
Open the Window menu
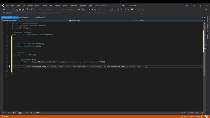pyautogui.click(x=83, y=6)
